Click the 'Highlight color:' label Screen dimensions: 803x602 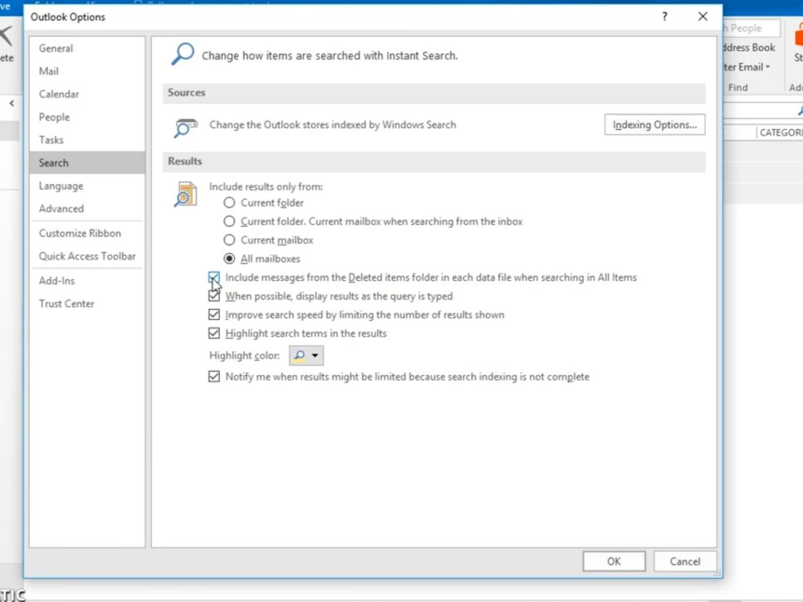point(244,356)
